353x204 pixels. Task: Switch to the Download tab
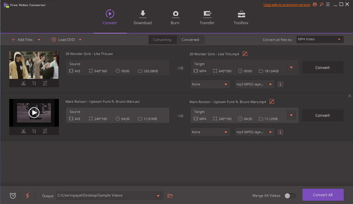coord(142,18)
